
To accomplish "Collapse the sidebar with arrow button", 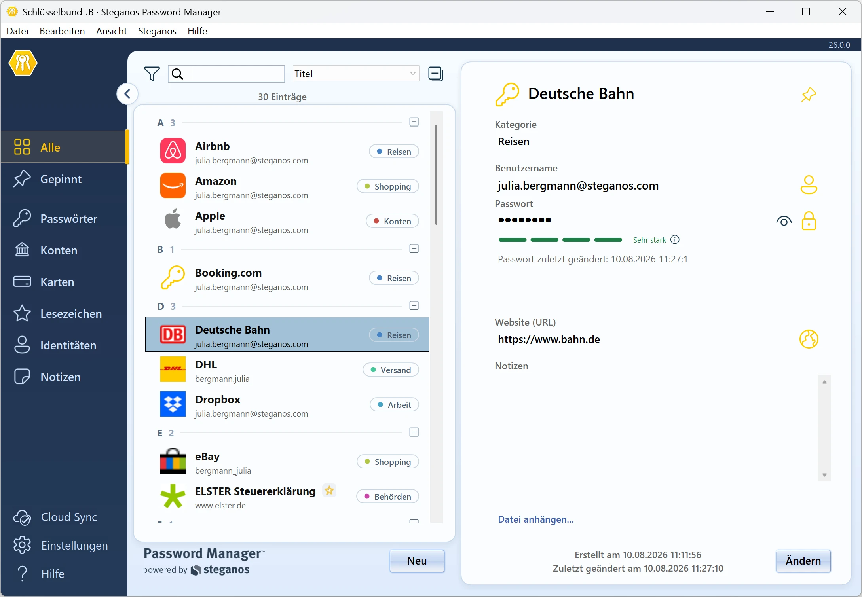I will point(127,94).
